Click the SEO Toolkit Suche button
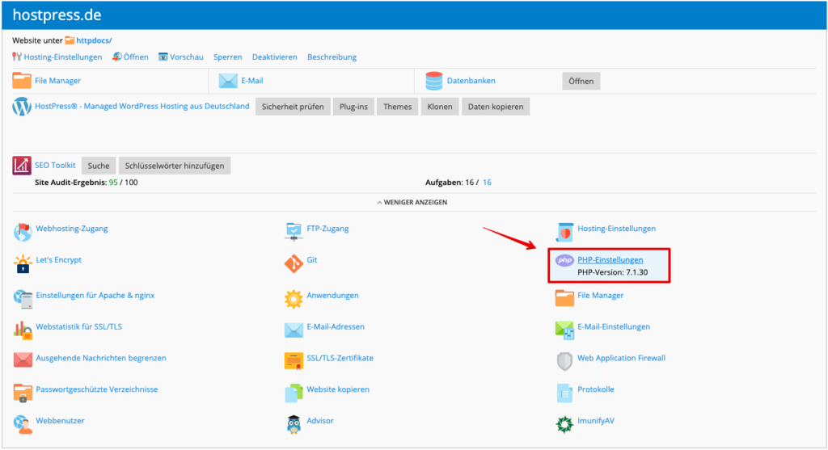This screenshot has width=828, height=450. 99,166
